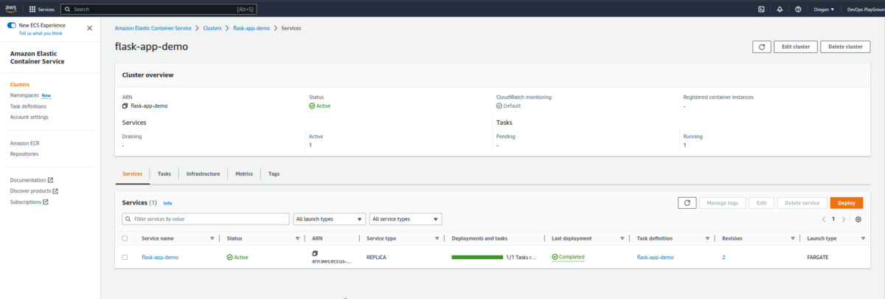
Task: Toggle the New ECS Experience switch
Action: click(x=12, y=25)
